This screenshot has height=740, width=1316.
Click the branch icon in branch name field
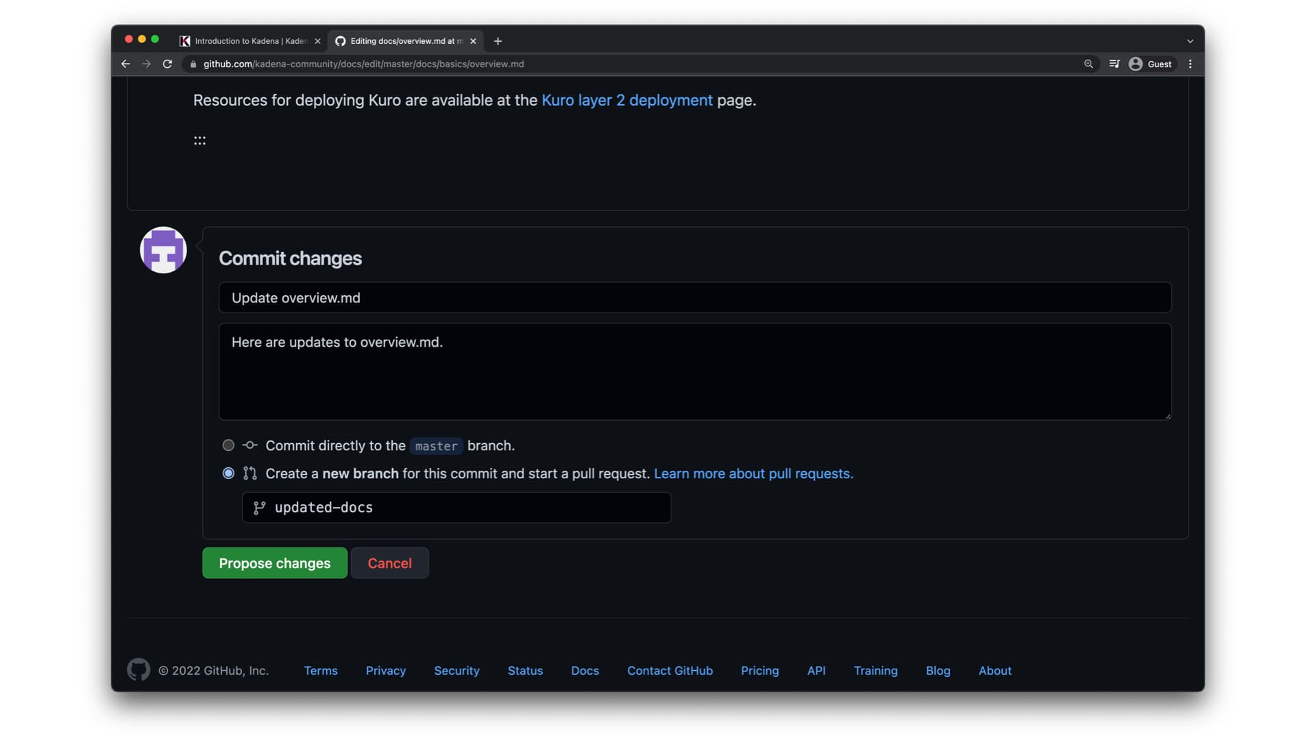(259, 508)
